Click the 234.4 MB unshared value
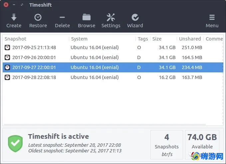Screen dimensions: 226x164 point(192,67)
